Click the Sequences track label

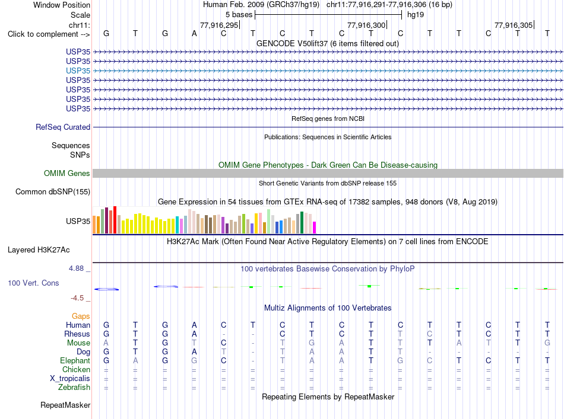(71, 145)
